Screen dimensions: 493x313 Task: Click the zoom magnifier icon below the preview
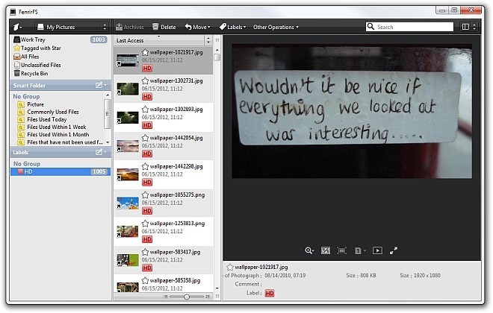pos(309,251)
